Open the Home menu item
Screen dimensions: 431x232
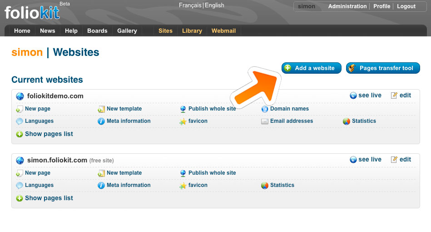(x=22, y=31)
